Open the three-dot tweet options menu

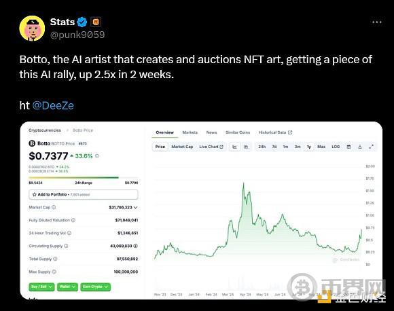[x=377, y=22]
